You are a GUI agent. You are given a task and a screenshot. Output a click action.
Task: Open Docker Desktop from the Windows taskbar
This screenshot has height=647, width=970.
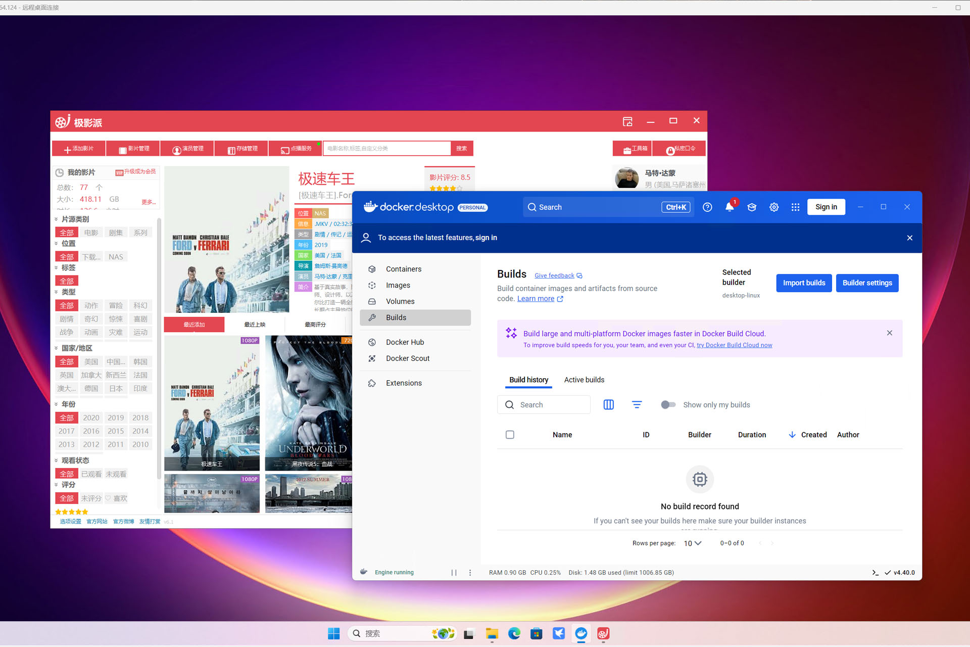click(581, 633)
